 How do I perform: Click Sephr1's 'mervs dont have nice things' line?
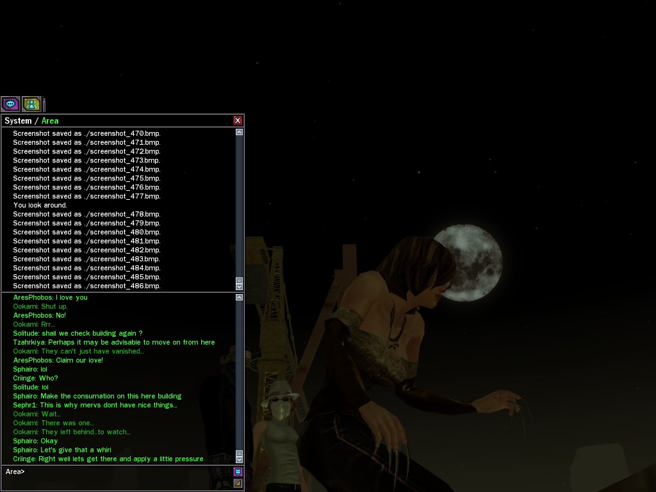(95, 405)
